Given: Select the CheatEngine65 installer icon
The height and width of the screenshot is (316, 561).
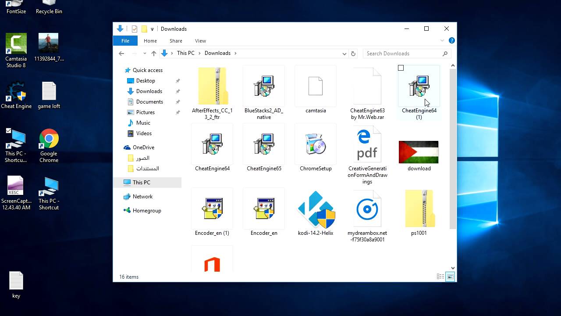Looking at the screenshot, I should click(x=264, y=144).
